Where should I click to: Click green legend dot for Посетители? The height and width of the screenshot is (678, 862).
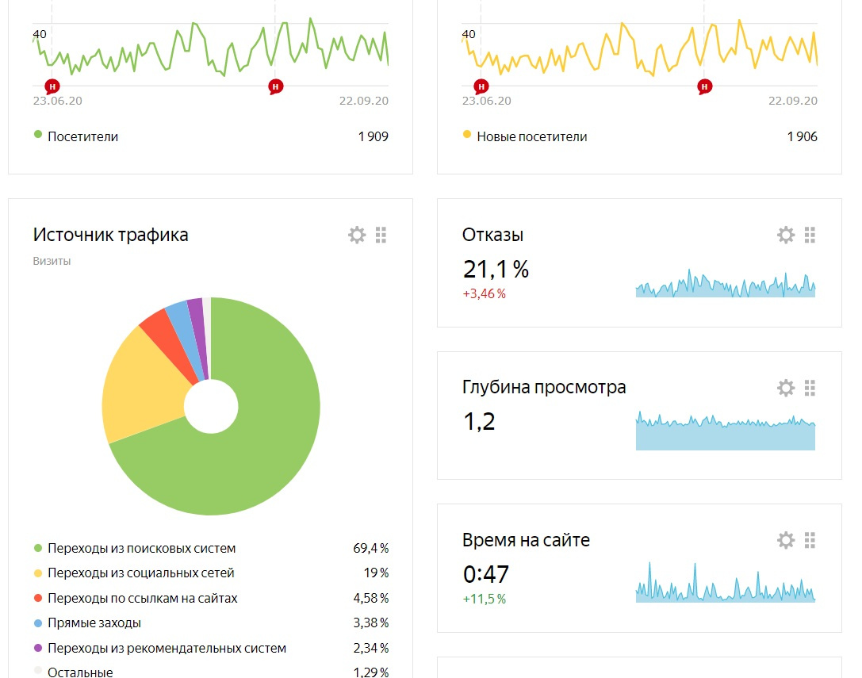coord(38,134)
